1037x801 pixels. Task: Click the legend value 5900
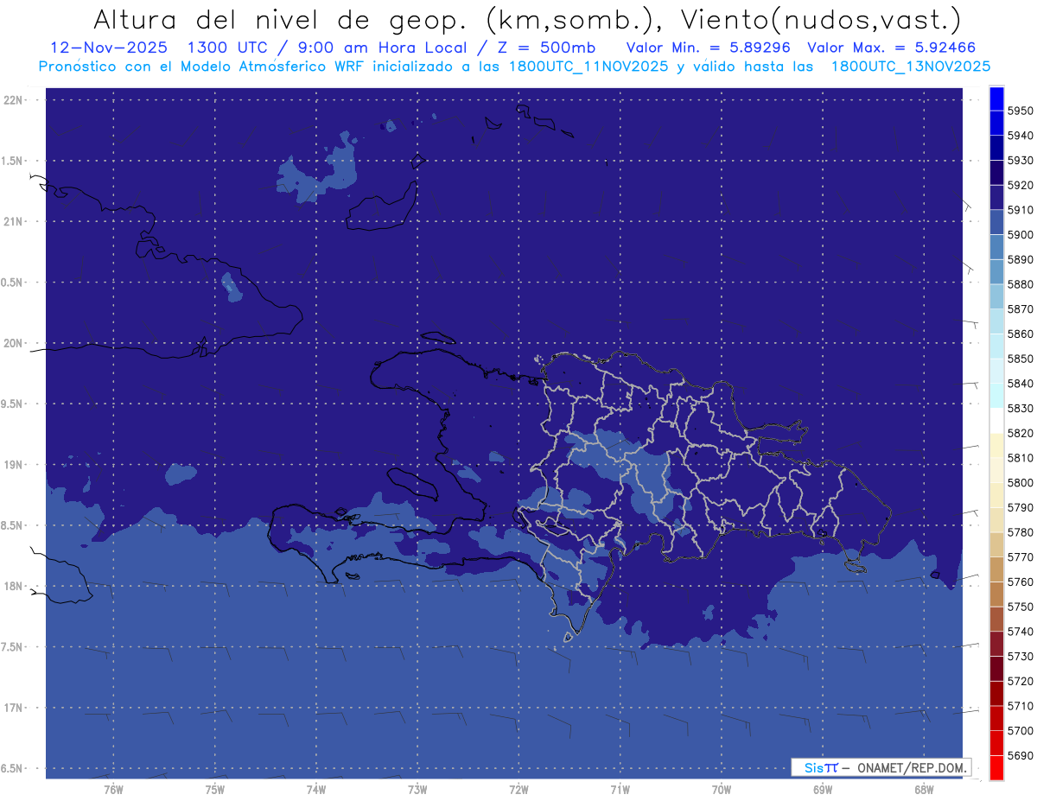(x=1021, y=235)
